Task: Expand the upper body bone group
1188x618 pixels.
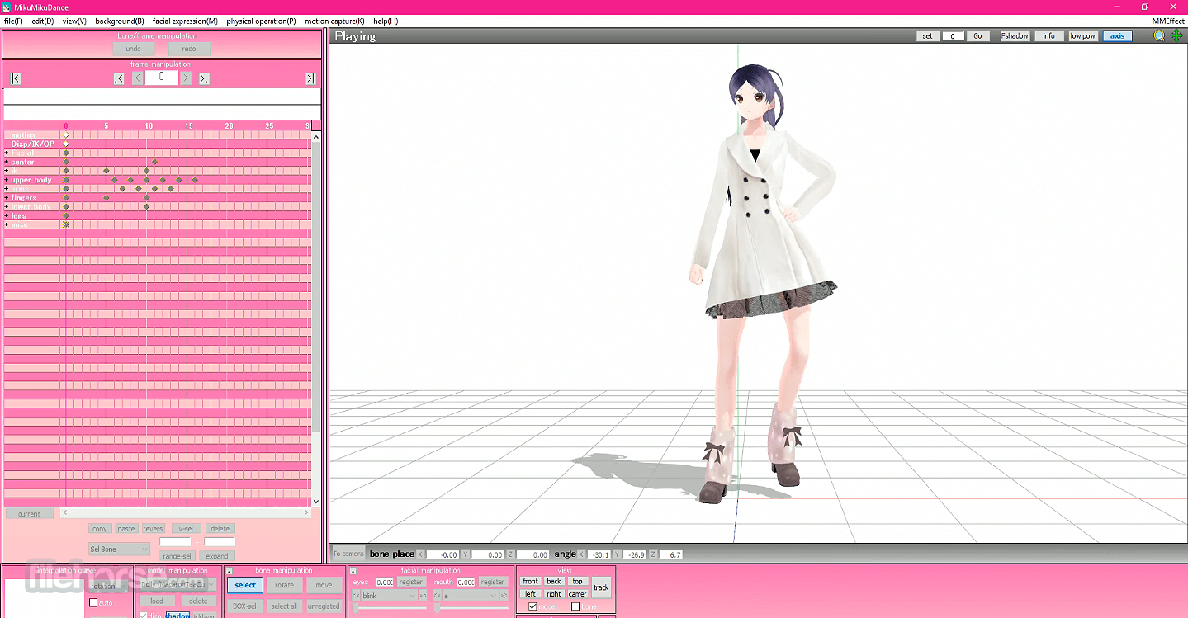Action: coord(7,180)
